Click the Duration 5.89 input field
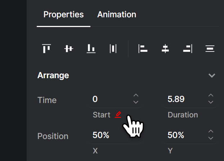The height and width of the screenshot is (161, 224). pyautogui.click(x=190, y=99)
